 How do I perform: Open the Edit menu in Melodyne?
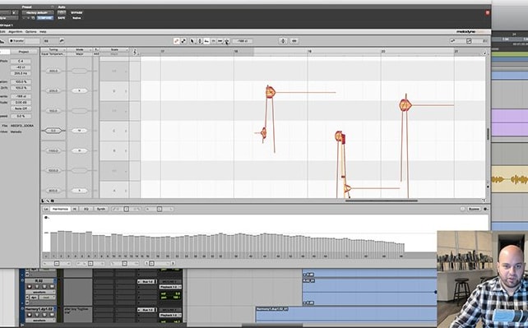click(2, 31)
